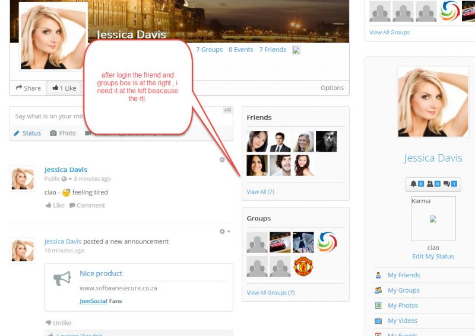Click the My Photos picture icon

378,305
